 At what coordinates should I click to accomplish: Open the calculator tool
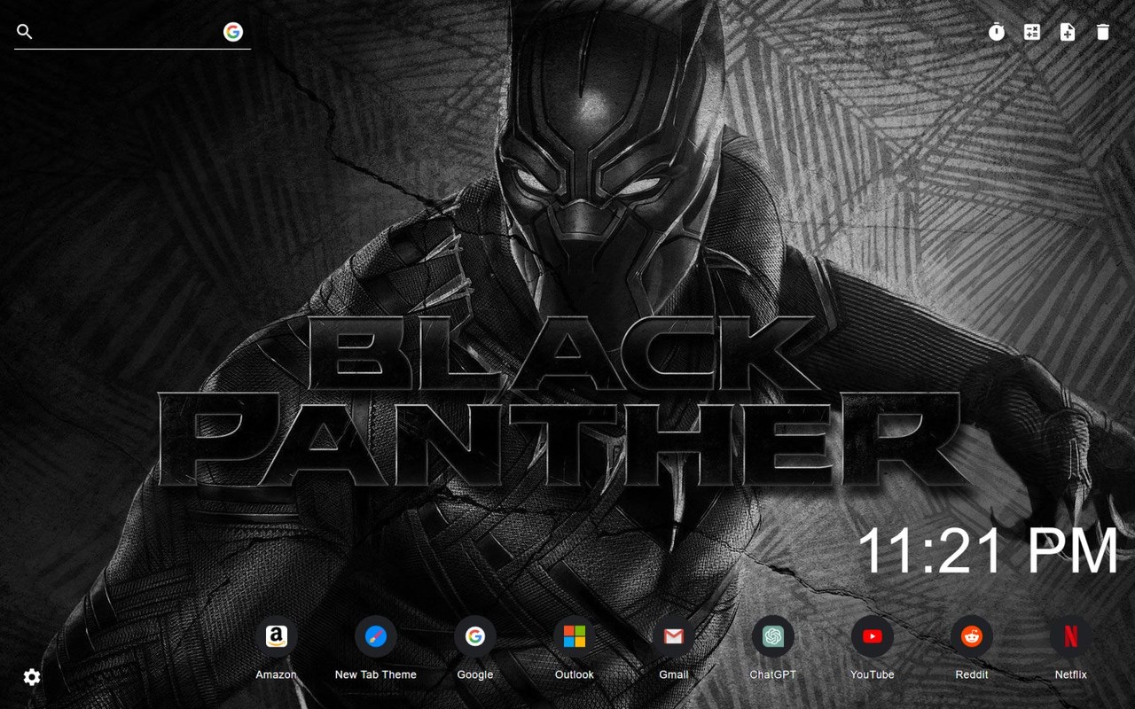pyautogui.click(x=1032, y=32)
